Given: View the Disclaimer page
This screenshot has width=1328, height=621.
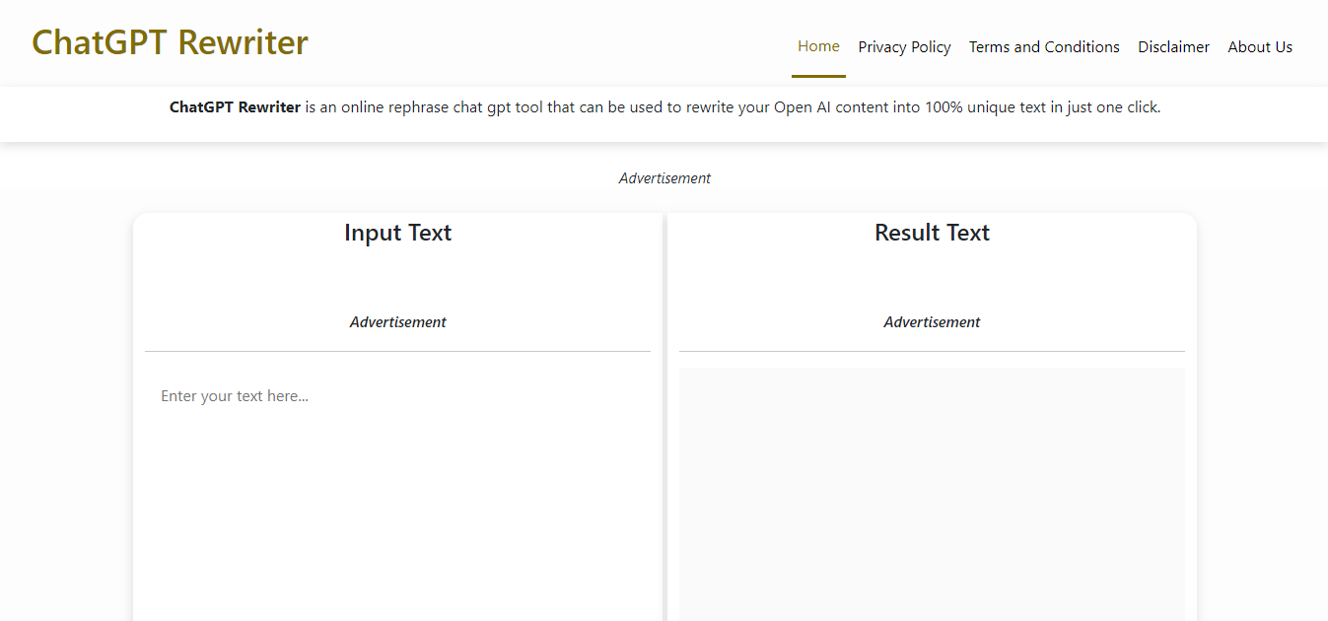Looking at the screenshot, I should pyautogui.click(x=1173, y=47).
